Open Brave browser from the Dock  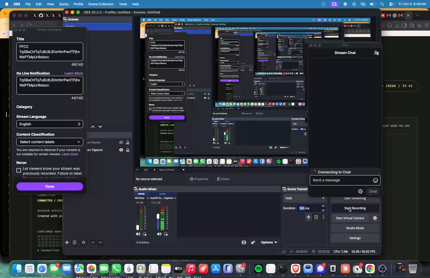295,268
